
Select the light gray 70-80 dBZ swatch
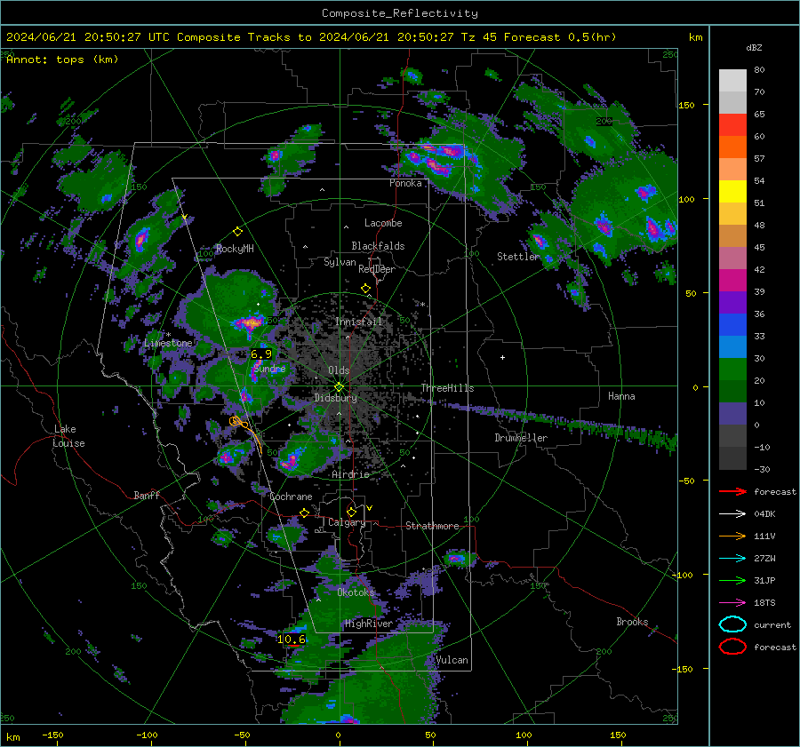point(732,81)
